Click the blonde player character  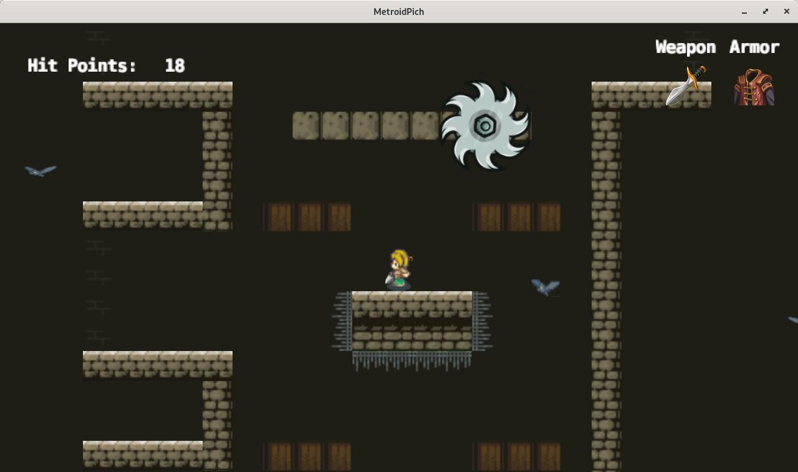coord(399,270)
